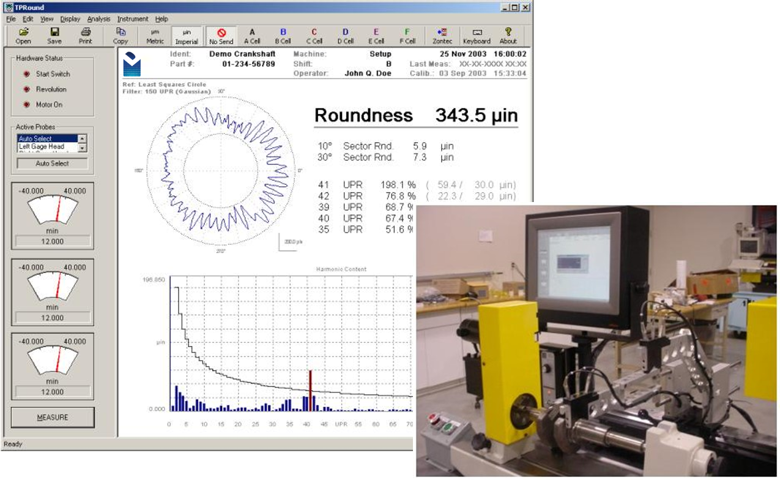Click the Auto Select button

click(x=52, y=163)
